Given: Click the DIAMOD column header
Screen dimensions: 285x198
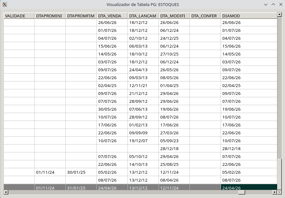Looking at the screenshot, I should 249,16.
